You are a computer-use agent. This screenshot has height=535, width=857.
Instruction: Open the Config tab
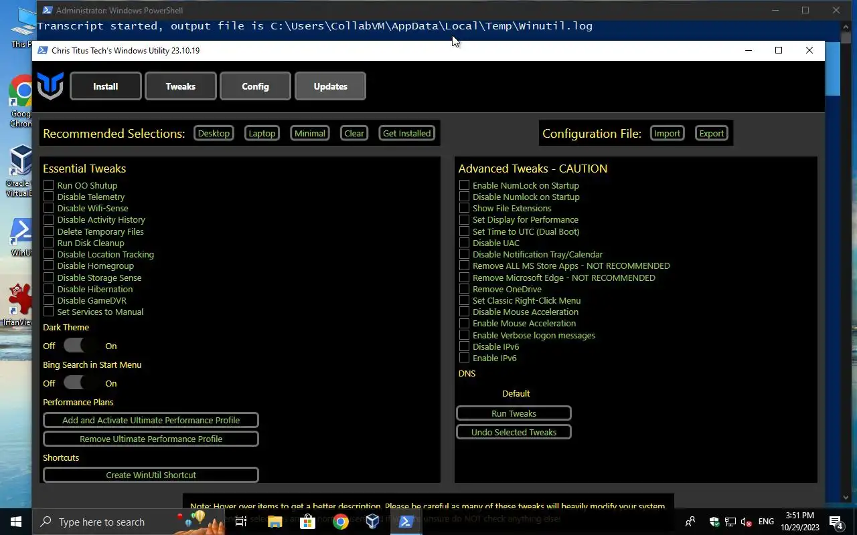pos(256,86)
